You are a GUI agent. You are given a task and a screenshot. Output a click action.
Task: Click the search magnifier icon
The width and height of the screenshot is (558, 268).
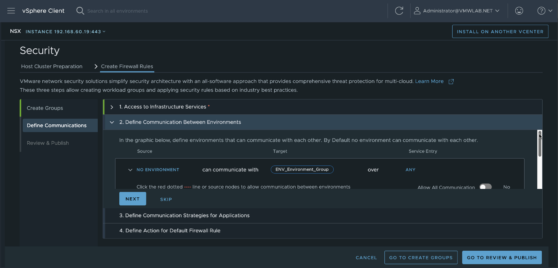[80, 11]
